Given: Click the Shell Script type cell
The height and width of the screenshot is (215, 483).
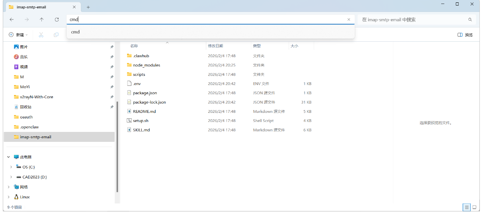Looking at the screenshot, I should tap(263, 121).
